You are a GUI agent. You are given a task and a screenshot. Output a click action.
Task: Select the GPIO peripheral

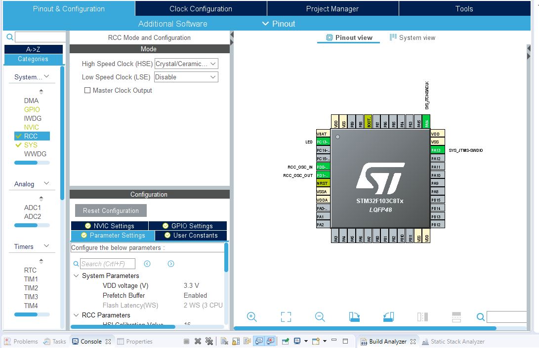pyautogui.click(x=32, y=109)
